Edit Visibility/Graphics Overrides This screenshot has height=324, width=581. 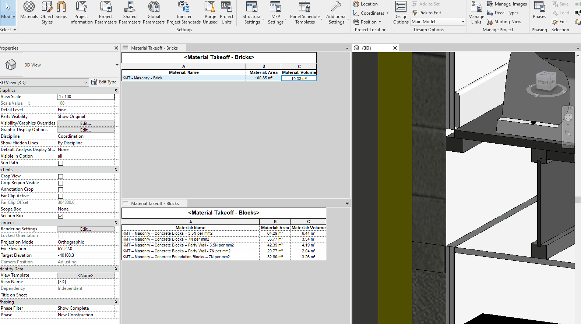[x=86, y=123]
